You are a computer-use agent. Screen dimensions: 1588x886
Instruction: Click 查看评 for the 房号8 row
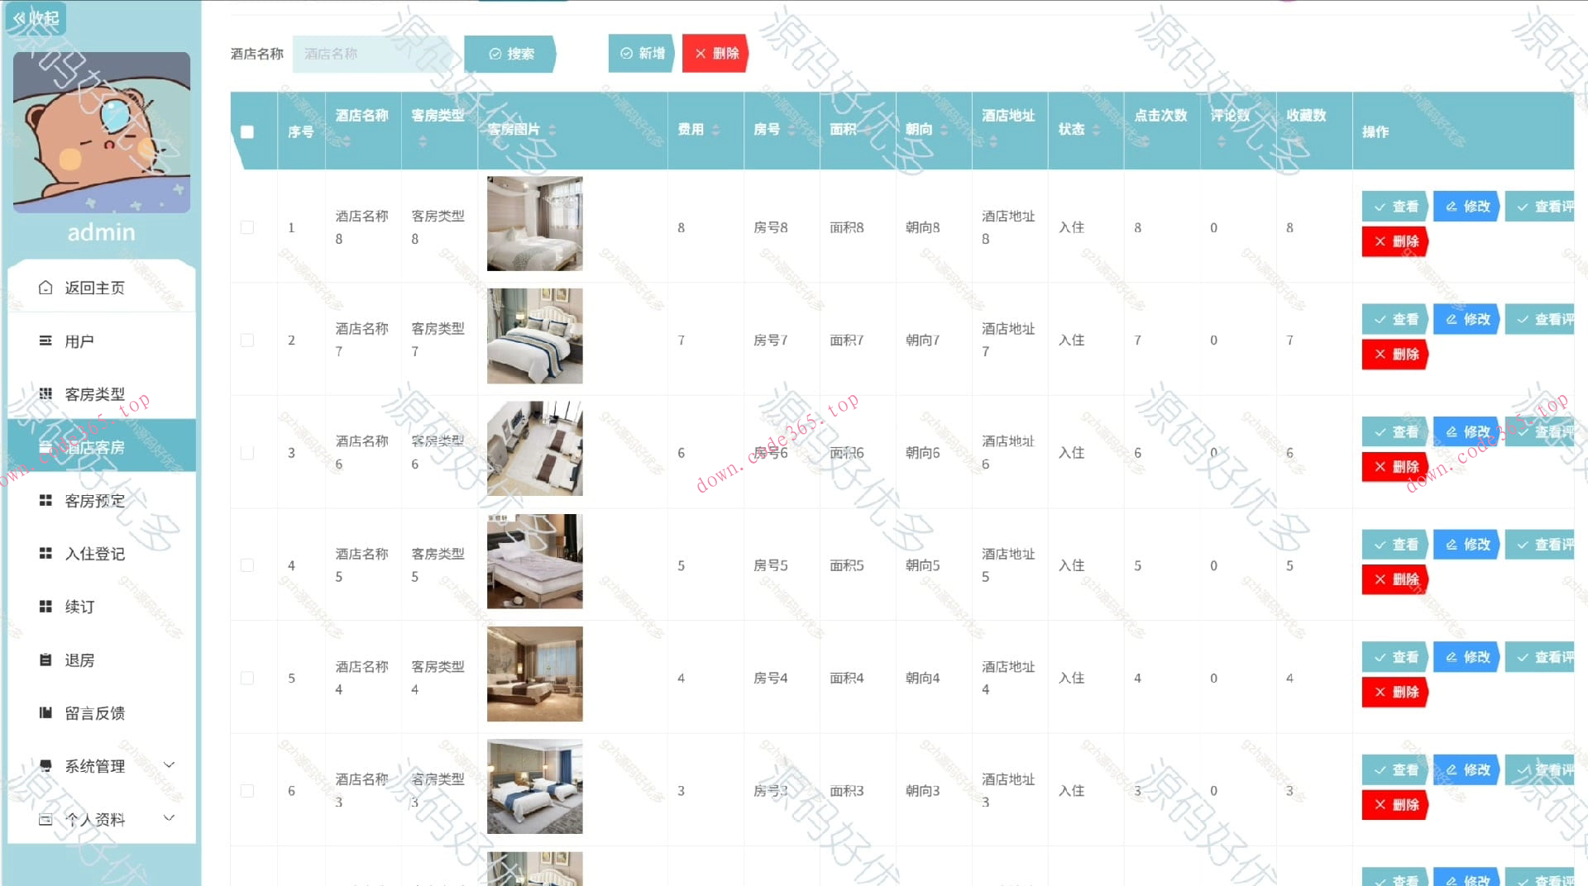click(1540, 207)
